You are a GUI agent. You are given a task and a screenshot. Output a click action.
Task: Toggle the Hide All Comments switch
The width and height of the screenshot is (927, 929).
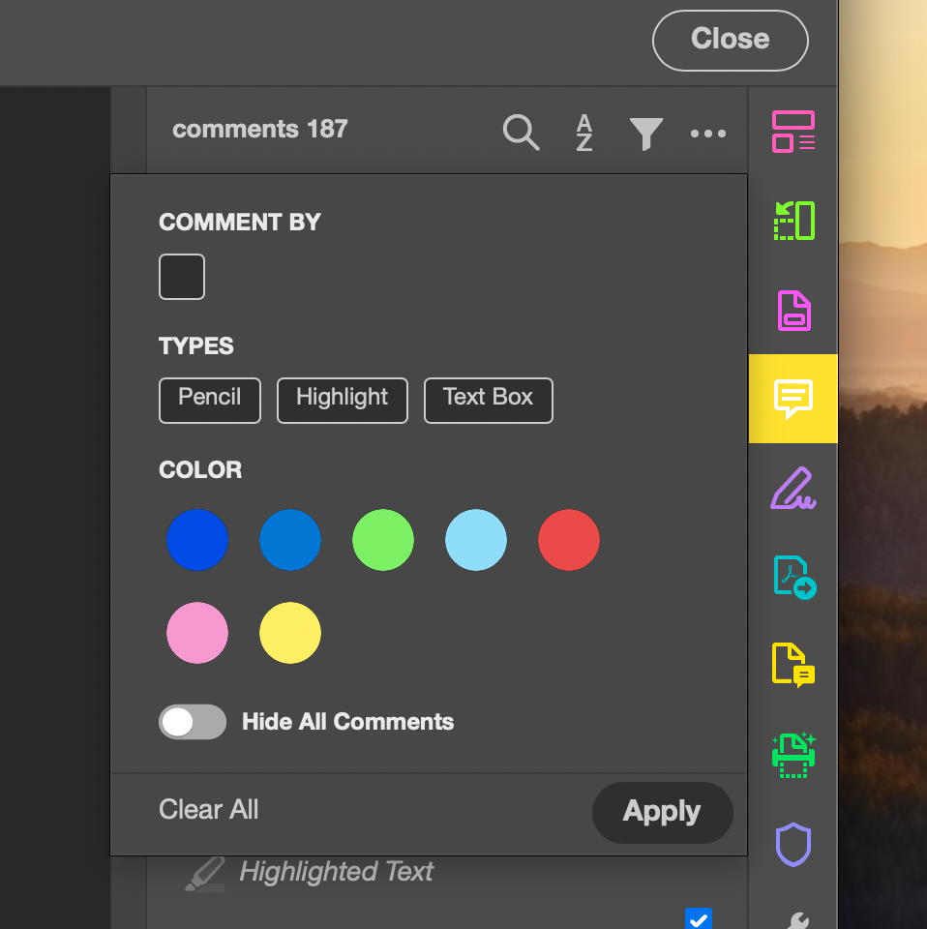tap(192, 722)
